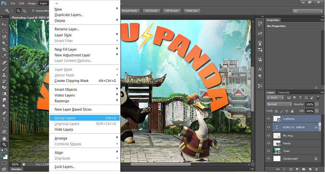Image resolution: width=325 pixels, height=174 pixels.
Task: Hide the Mr. Ping layer
Action: click(x=269, y=135)
